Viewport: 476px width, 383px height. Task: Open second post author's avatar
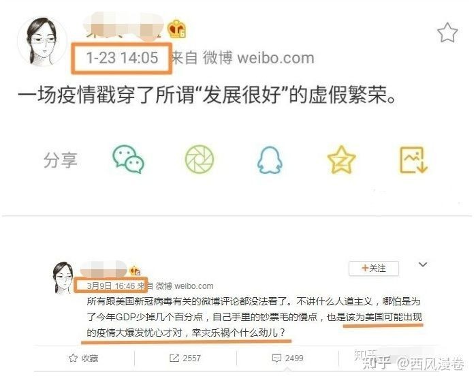click(63, 277)
